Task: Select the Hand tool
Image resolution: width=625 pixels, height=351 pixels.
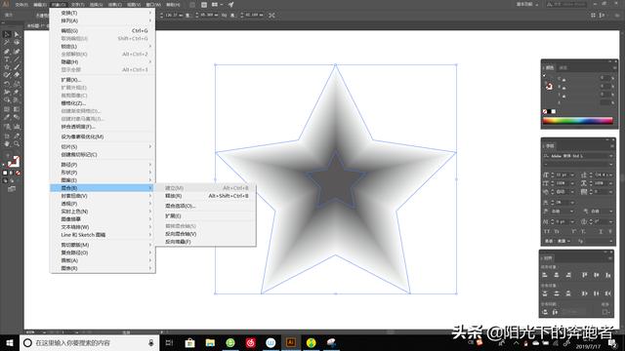Action: click(x=7, y=143)
